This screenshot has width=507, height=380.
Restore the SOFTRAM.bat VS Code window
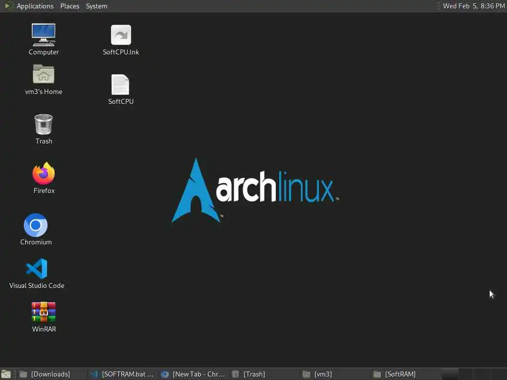coord(123,374)
